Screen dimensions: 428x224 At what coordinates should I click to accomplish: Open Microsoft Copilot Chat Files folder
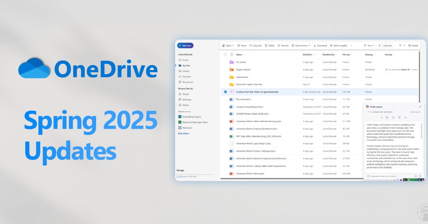249,84
